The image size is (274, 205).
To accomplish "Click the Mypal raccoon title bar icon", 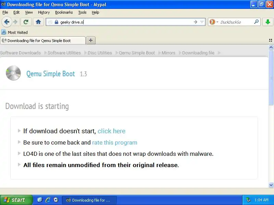I will (x=3, y=4).
